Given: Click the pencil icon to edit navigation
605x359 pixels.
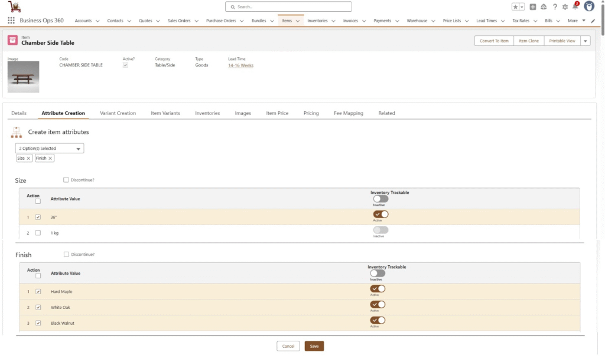Looking at the screenshot, I should point(593,21).
